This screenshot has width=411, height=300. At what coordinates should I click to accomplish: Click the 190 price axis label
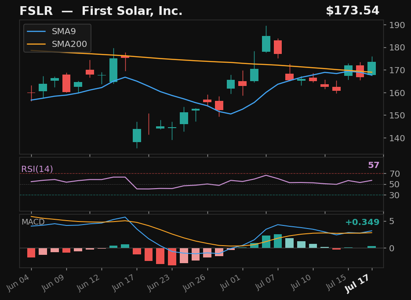pyautogui.click(x=397, y=25)
